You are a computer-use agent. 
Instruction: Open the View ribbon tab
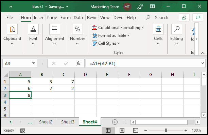[x=105, y=17]
